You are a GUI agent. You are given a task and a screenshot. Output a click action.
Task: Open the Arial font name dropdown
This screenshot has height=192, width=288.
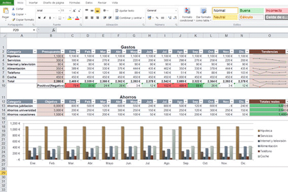click(x=59, y=11)
